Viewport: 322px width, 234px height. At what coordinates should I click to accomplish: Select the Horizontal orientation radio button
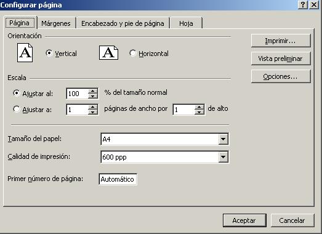point(132,53)
